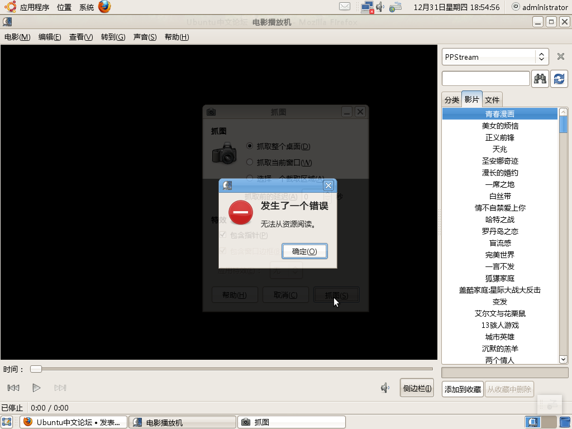Click the 侧边栏 toggle button
The height and width of the screenshot is (429, 572).
(x=417, y=388)
